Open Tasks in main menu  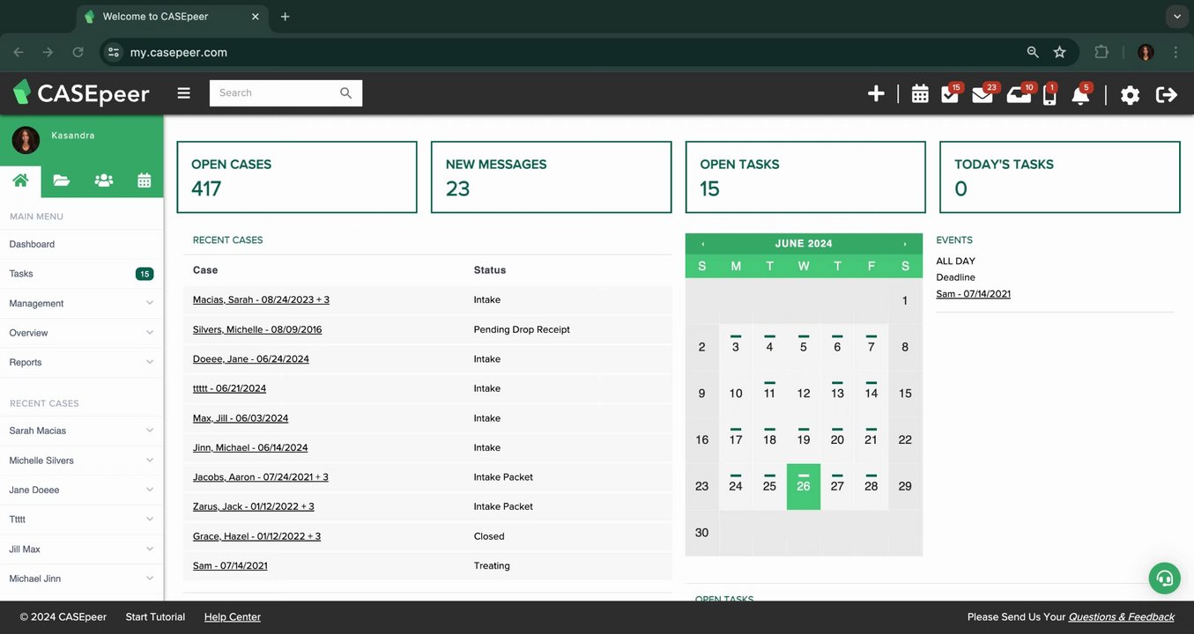pyautogui.click(x=21, y=274)
